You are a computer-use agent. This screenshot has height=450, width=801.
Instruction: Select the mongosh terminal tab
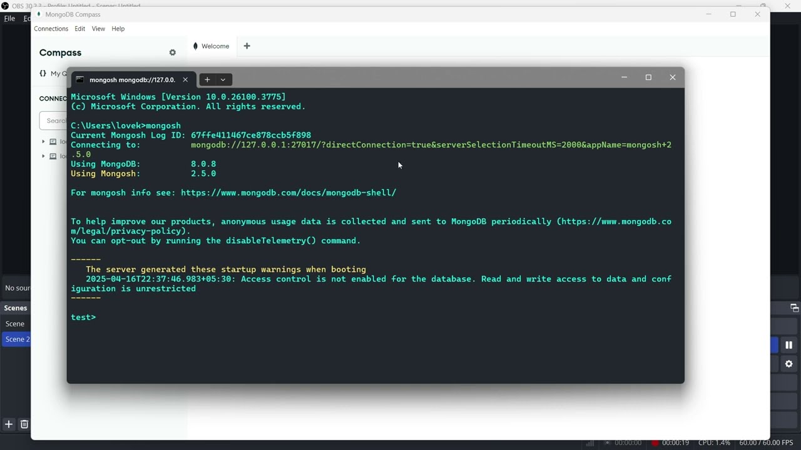(x=132, y=79)
